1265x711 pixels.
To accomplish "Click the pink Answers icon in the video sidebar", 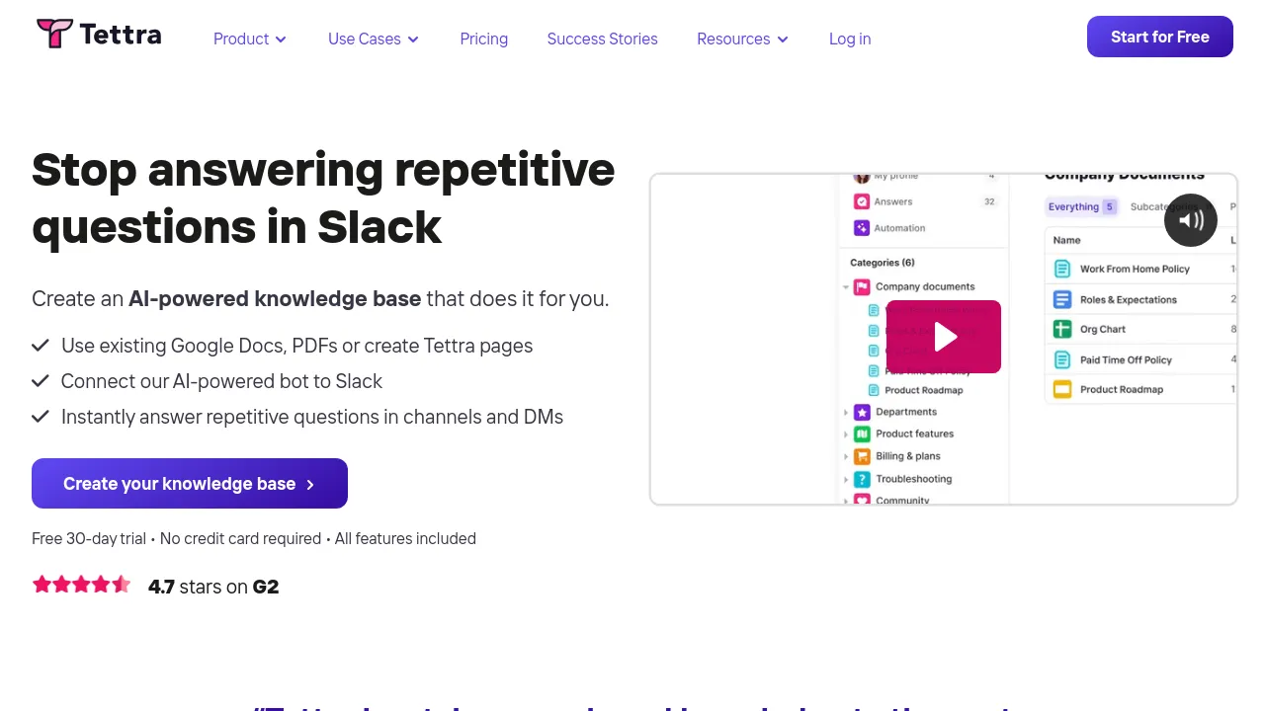I will pyautogui.click(x=862, y=201).
